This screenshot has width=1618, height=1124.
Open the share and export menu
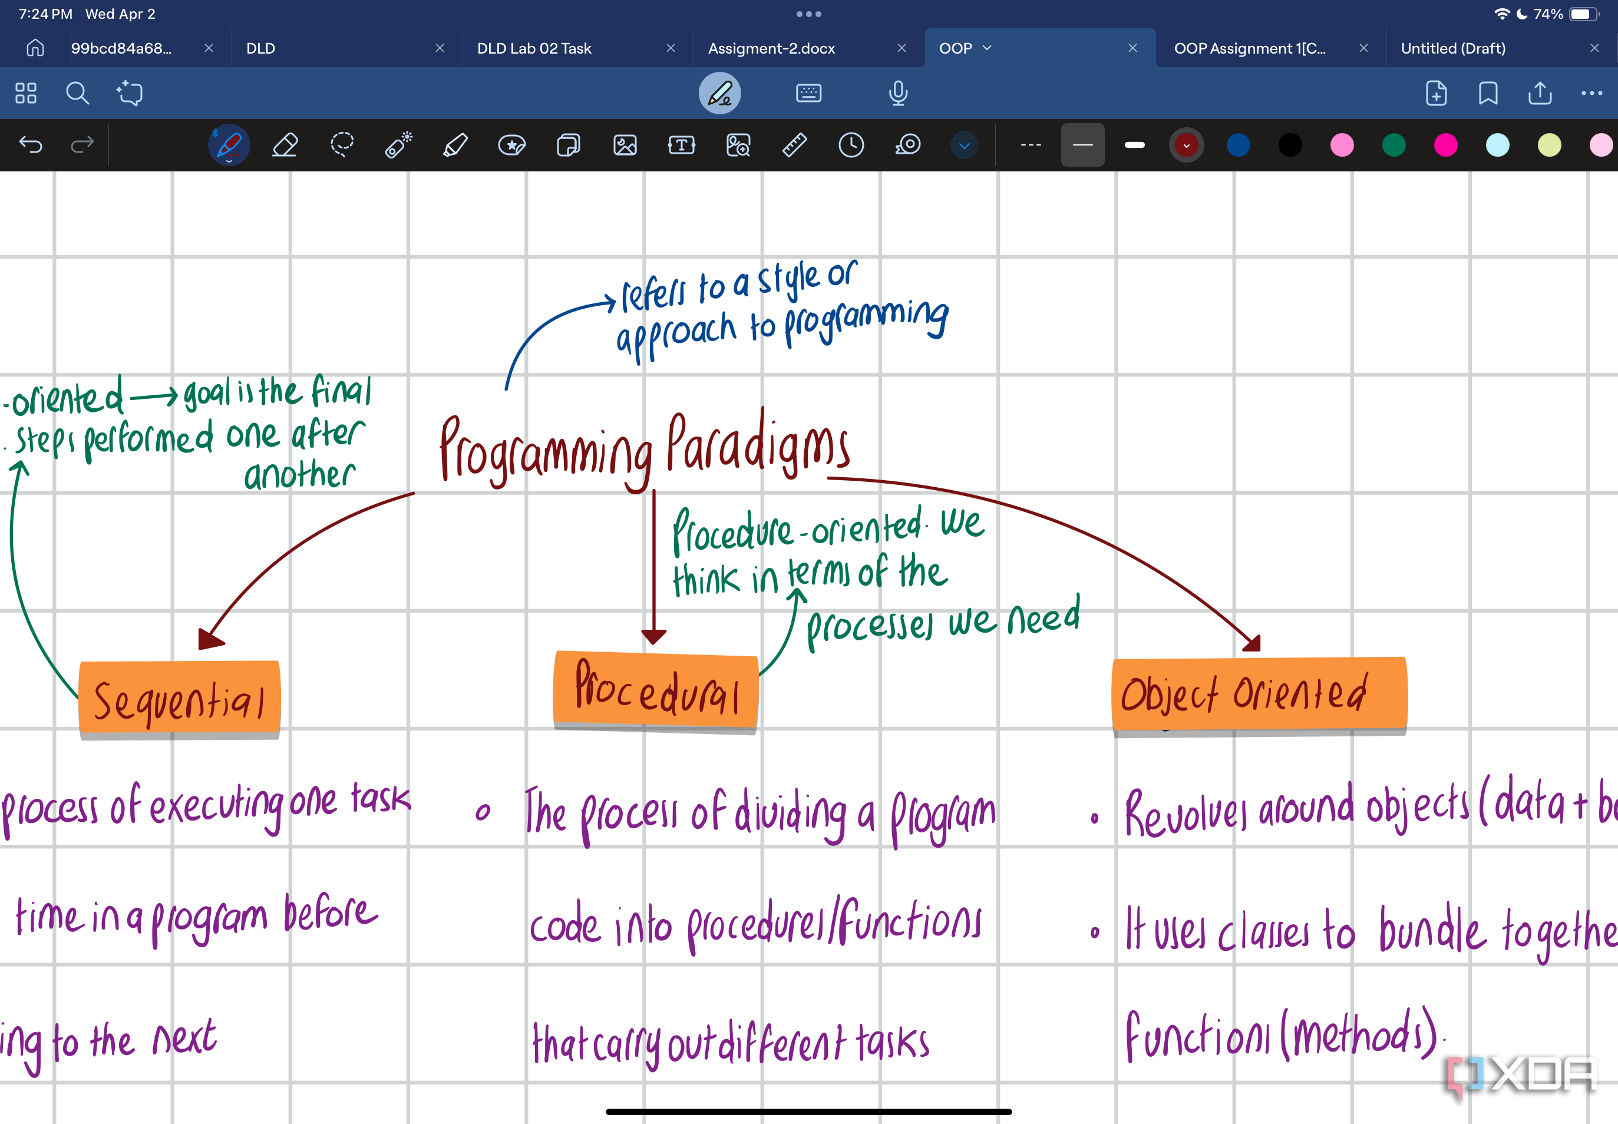[1540, 93]
